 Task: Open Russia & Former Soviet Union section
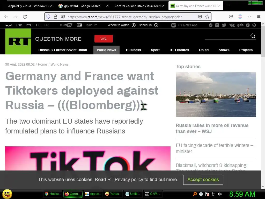63,50
